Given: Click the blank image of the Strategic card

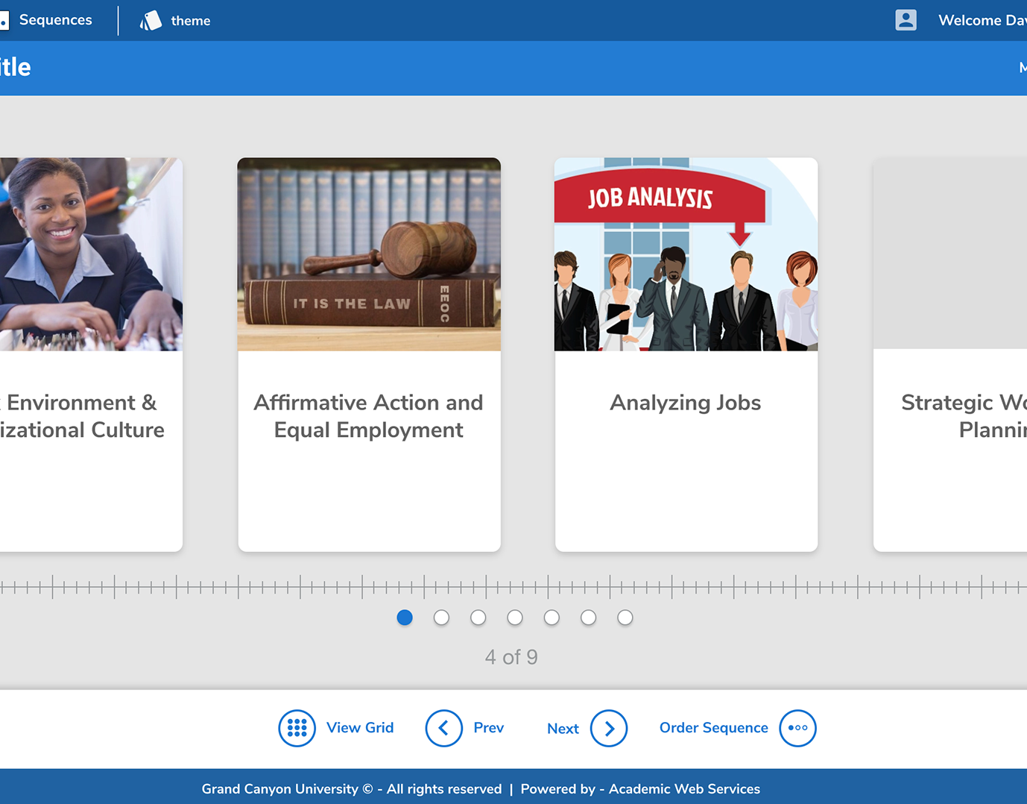Looking at the screenshot, I should [950, 254].
